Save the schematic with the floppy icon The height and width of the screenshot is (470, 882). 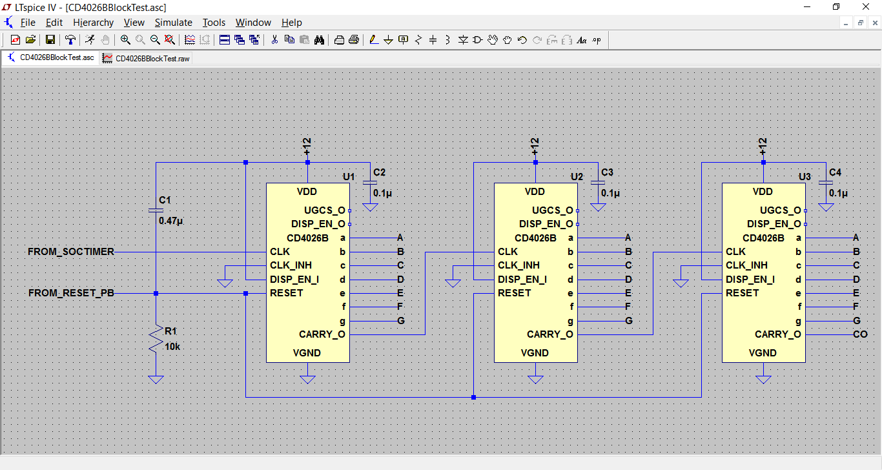coord(50,40)
